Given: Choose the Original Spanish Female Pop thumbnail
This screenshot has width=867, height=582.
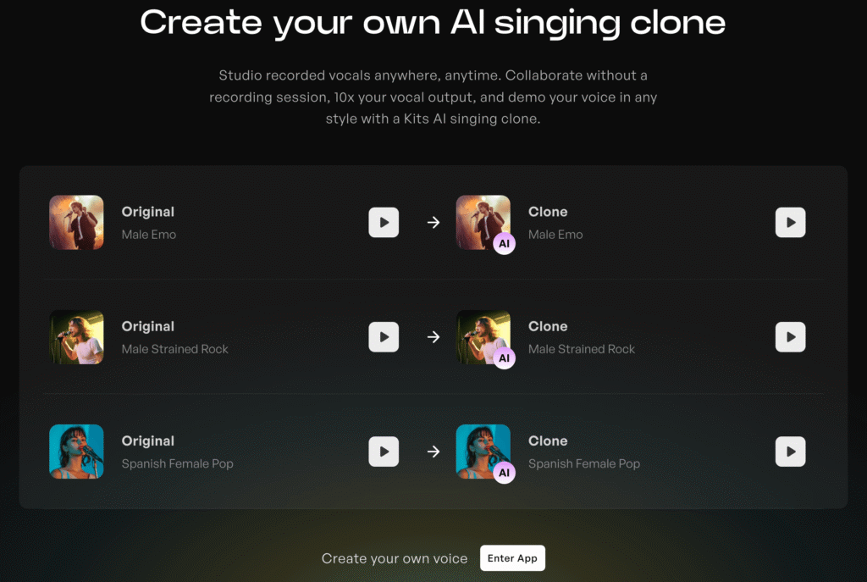Looking at the screenshot, I should 76,452.
